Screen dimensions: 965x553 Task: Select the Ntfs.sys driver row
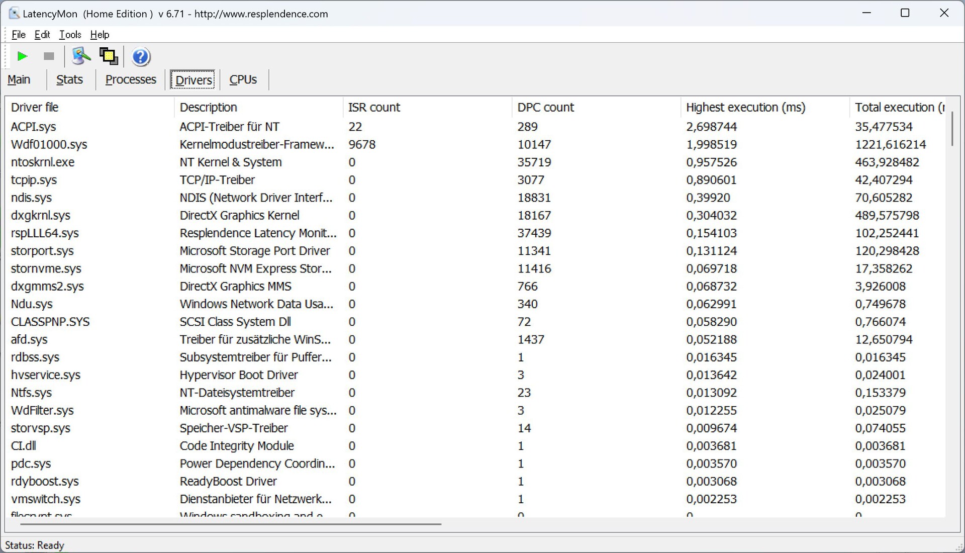(x=475, y=393)
